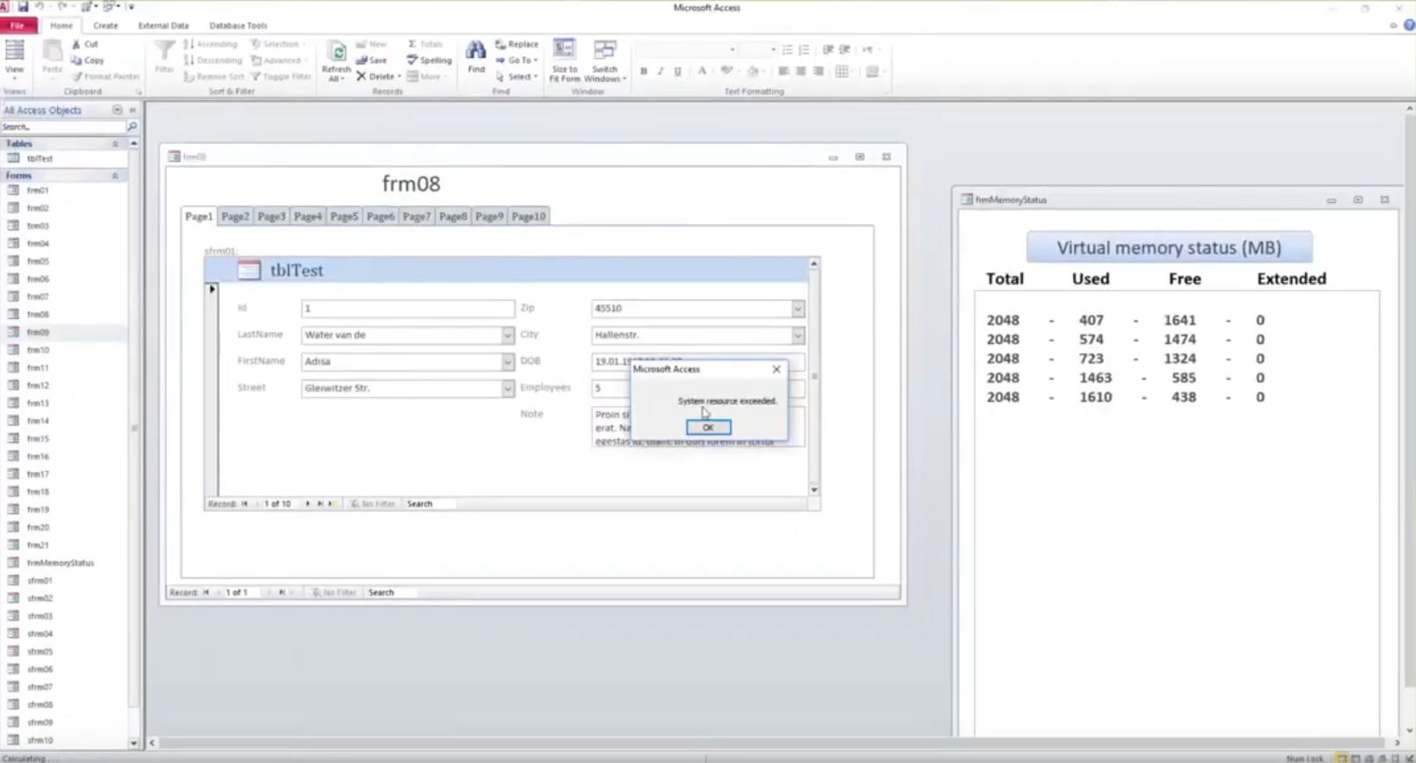Toggle Italic text formatting

[661, 71]
